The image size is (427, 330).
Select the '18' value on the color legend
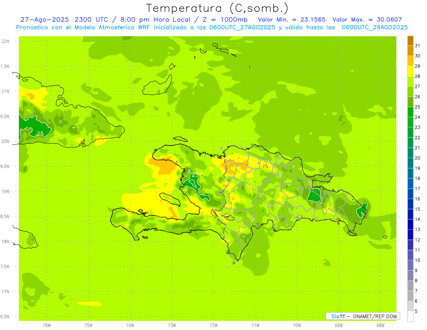coord(418,178)
